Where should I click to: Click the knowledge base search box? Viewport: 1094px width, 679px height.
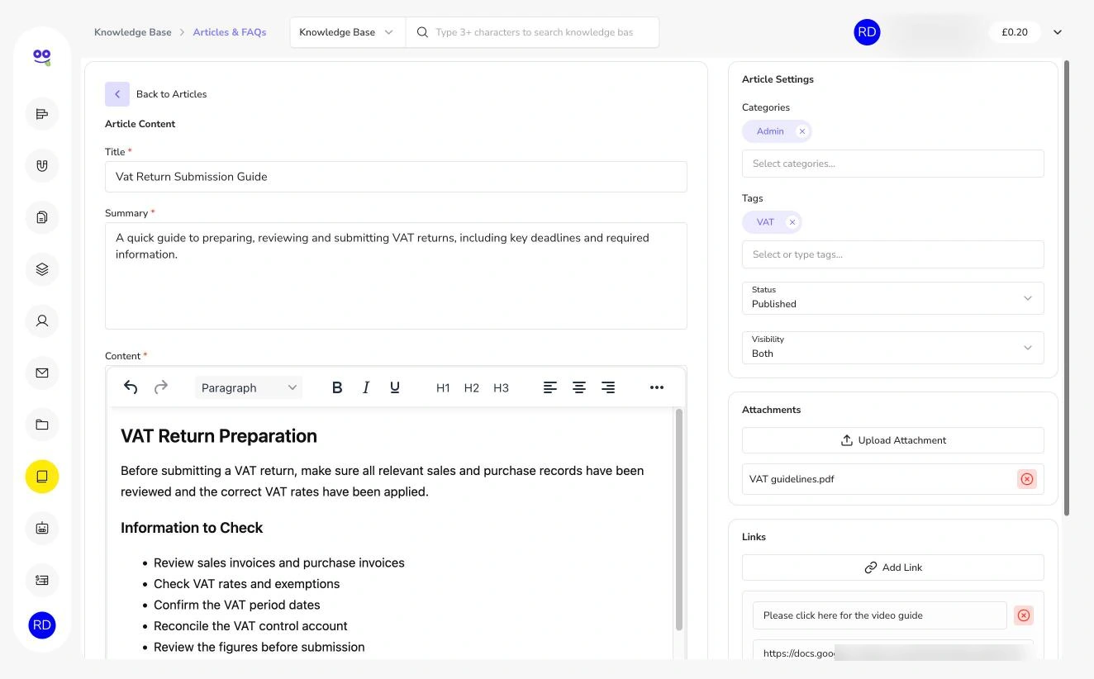[x=533, y=32]
